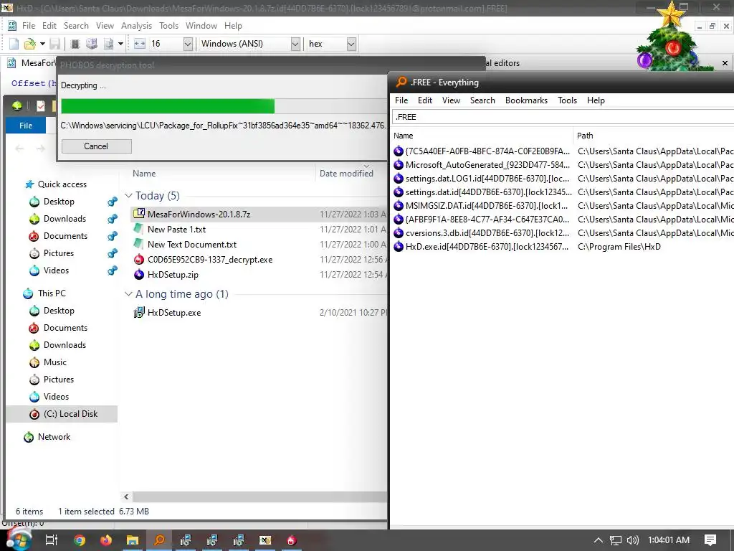Click the volume icon in system tray
Image resolution: width=734 pixels, height=551 pixels.
(x=632, y=540)
